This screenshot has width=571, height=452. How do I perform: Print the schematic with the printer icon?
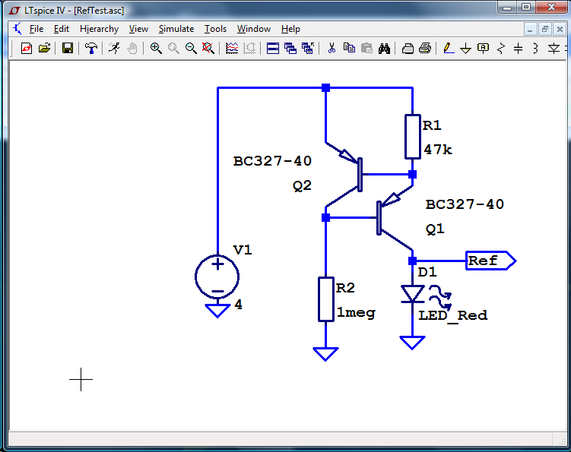[425, 48]
